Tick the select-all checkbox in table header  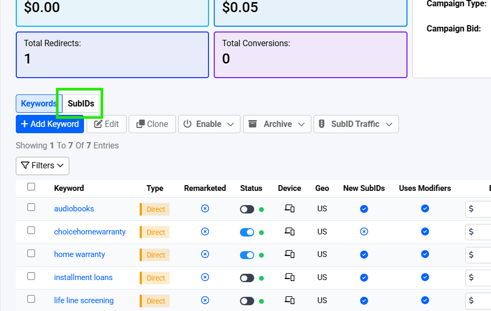(31, 187)
